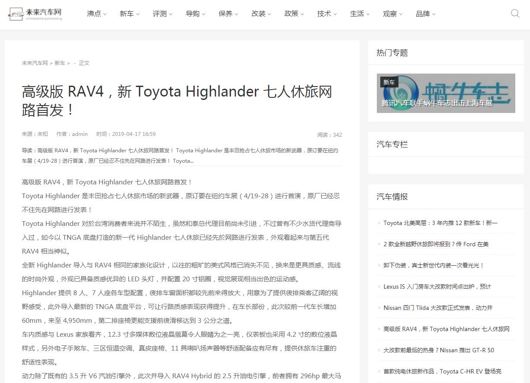Open the search magnifier icon

coord(515,13)
